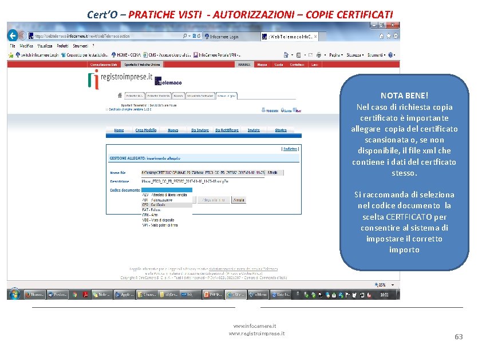Open the browser tools gear icon
482x341 pixels.
396,36
